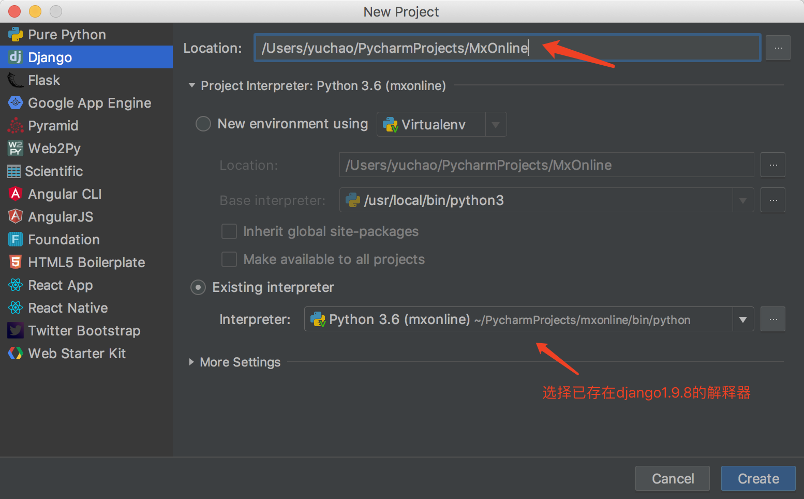Viewport: 804px width, 499px height.
Task: Browse for project location with ellipsis button
Action: click(x=778, y=48)
